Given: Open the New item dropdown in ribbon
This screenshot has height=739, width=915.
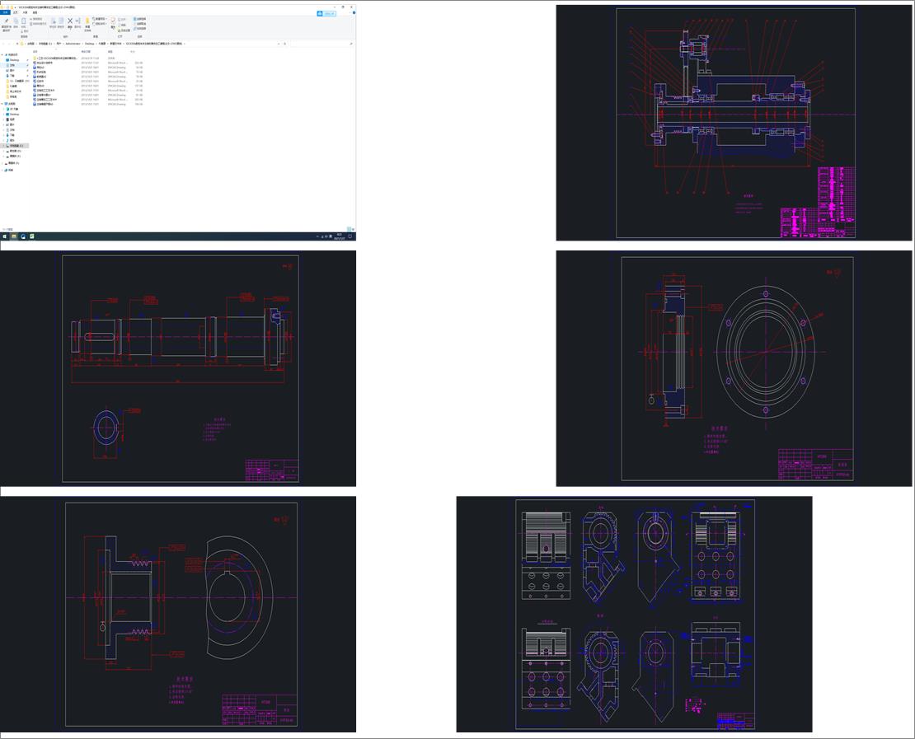Looking at the screenshot, I should [x=99, y=19].
